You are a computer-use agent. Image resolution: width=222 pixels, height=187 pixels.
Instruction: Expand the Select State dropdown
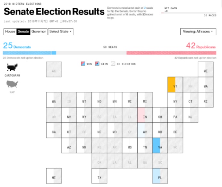pyautogui.click(x=61, y=31)
